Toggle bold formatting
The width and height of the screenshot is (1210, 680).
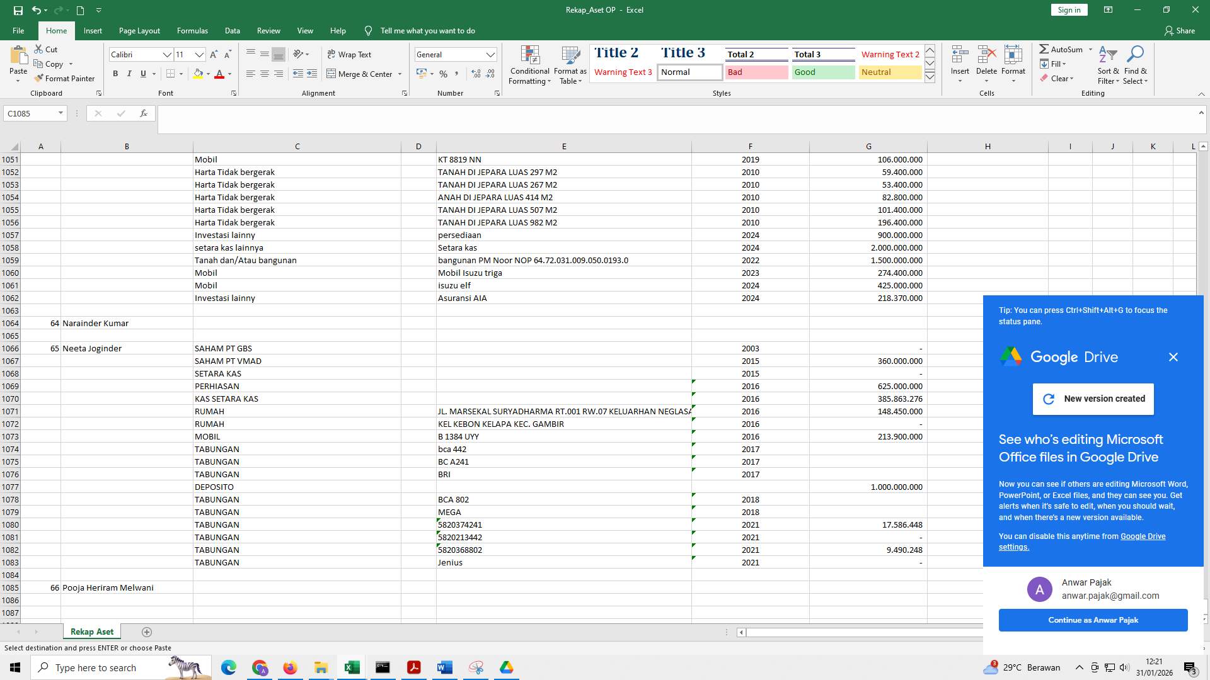click(115, 74)
